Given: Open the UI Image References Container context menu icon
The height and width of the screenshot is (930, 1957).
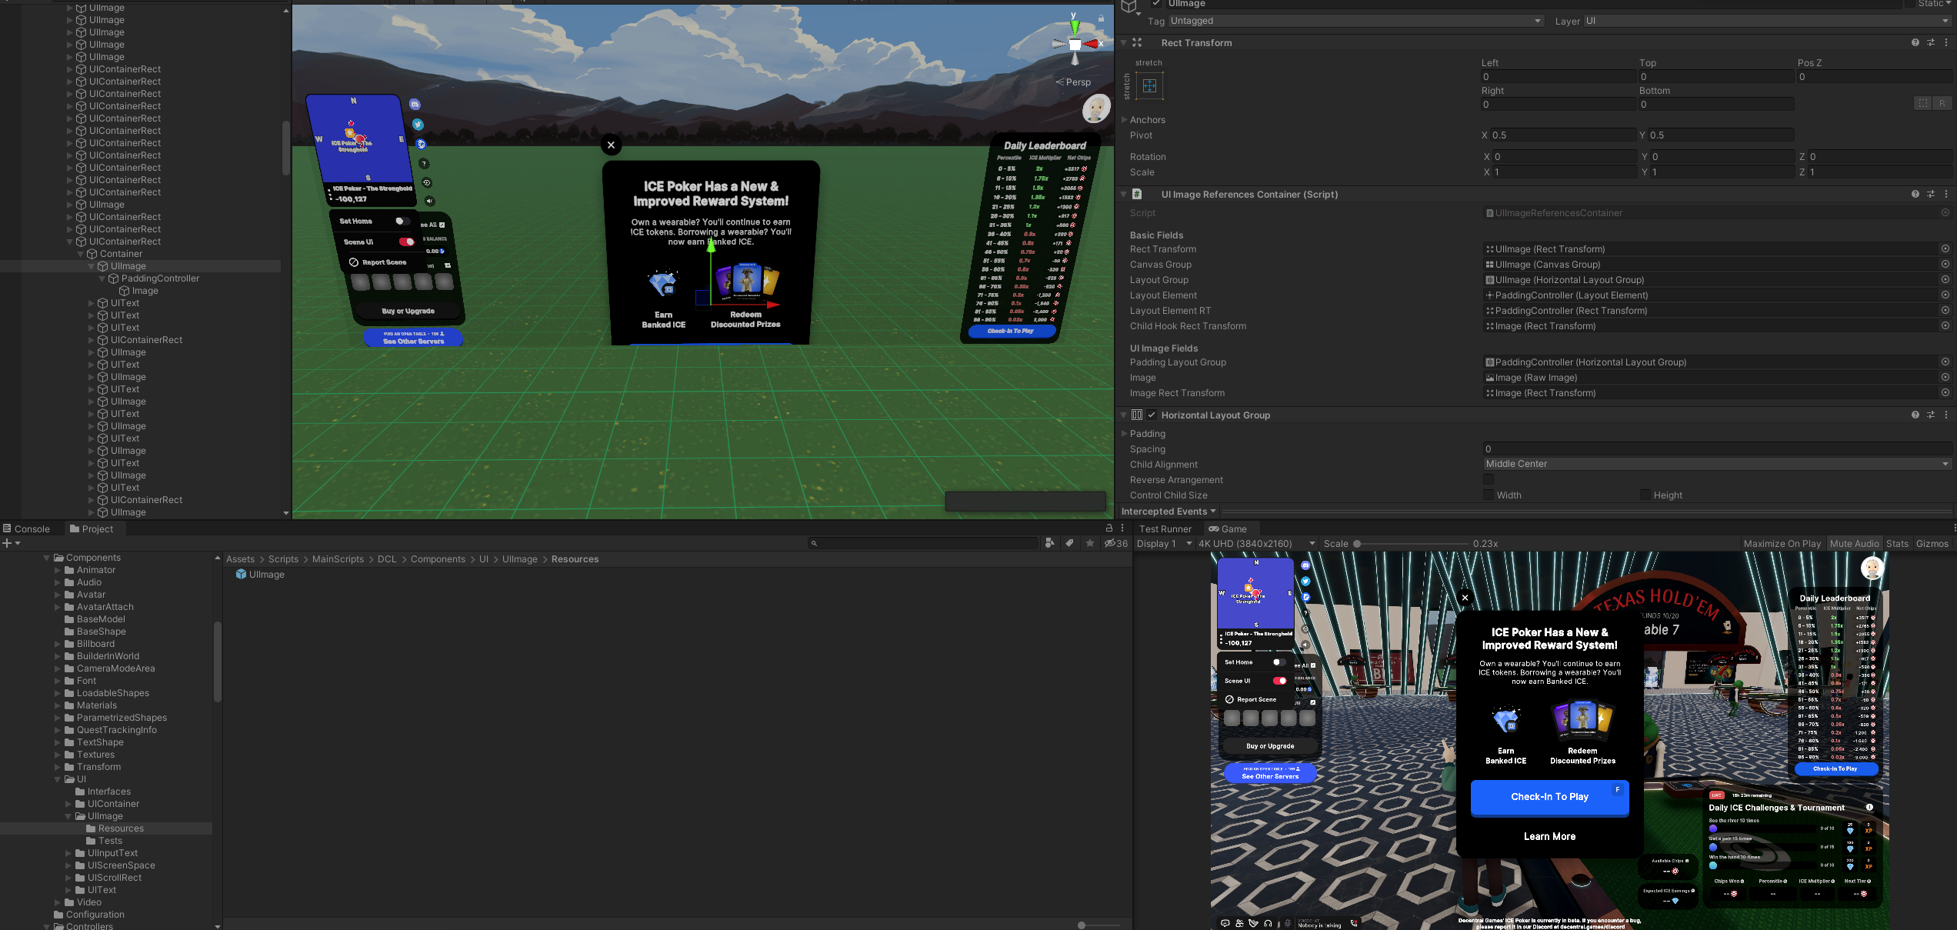Looking at the screenshot, I should coord(1946,194).
